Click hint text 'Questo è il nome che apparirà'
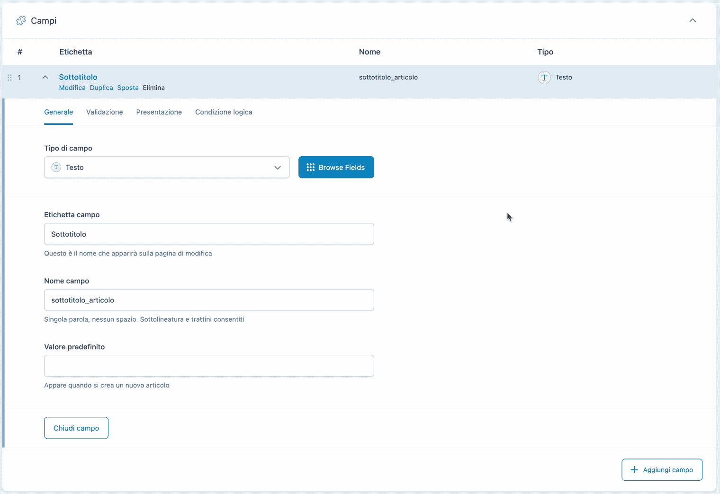The height and width of the screenshot is (494, 720). (128, 254)
